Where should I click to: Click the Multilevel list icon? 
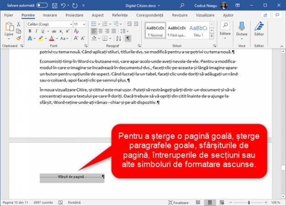116,24
